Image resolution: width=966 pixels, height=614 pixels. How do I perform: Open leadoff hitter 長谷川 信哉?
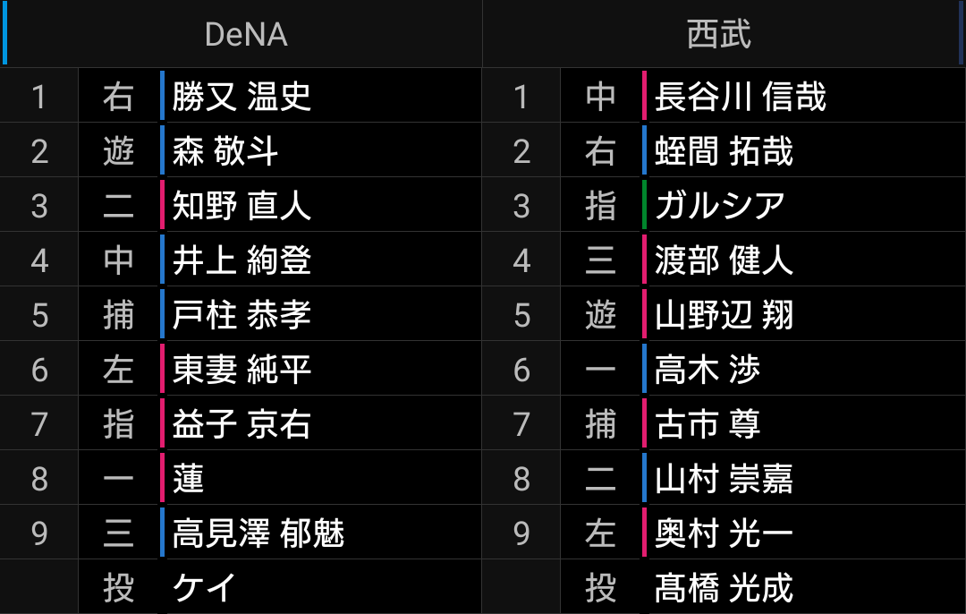pos(740,96)
